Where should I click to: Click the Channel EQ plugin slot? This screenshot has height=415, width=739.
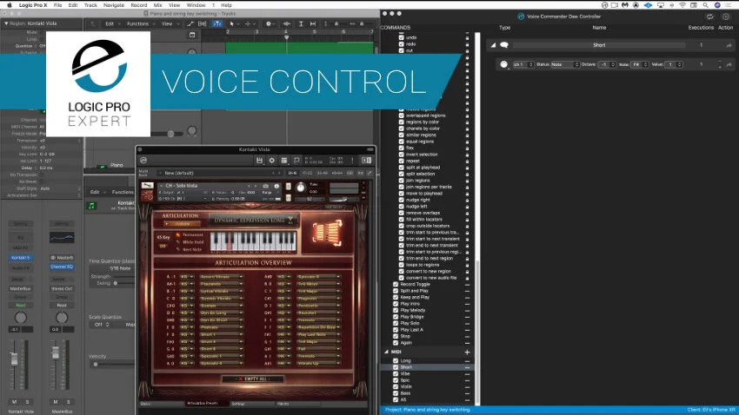pos(62,267)
